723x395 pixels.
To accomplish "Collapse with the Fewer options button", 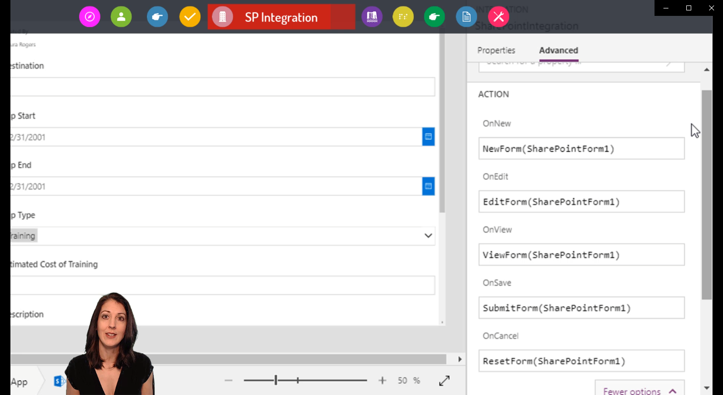I will 640,388.
